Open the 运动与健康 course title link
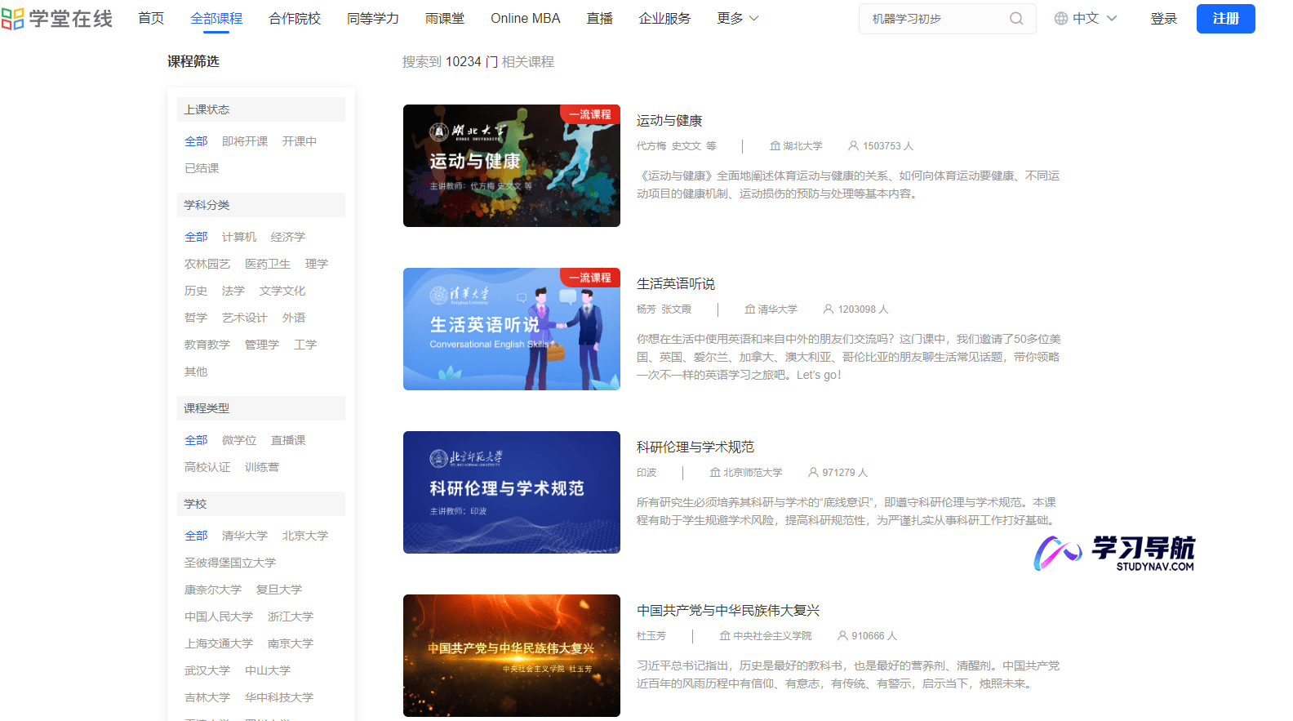This screenshot has height=721, width=1293. 669,121
